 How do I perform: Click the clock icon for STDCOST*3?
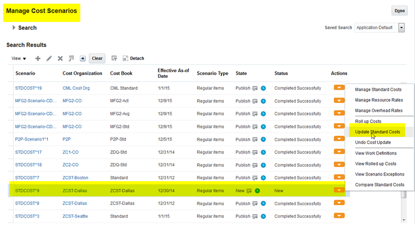(x=263, y=216)
